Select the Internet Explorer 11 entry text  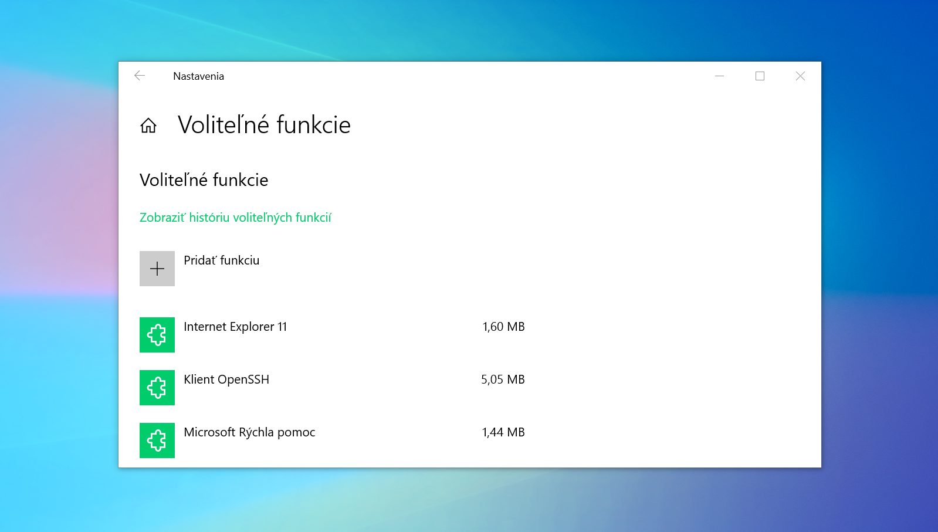click(235, 327)
